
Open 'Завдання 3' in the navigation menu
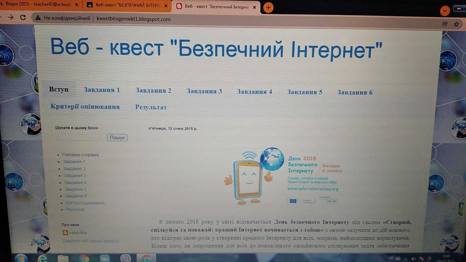pyautogui.click(x=204, y=91)
